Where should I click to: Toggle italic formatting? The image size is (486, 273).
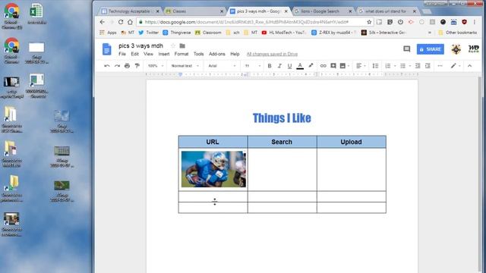coord(279,66)
